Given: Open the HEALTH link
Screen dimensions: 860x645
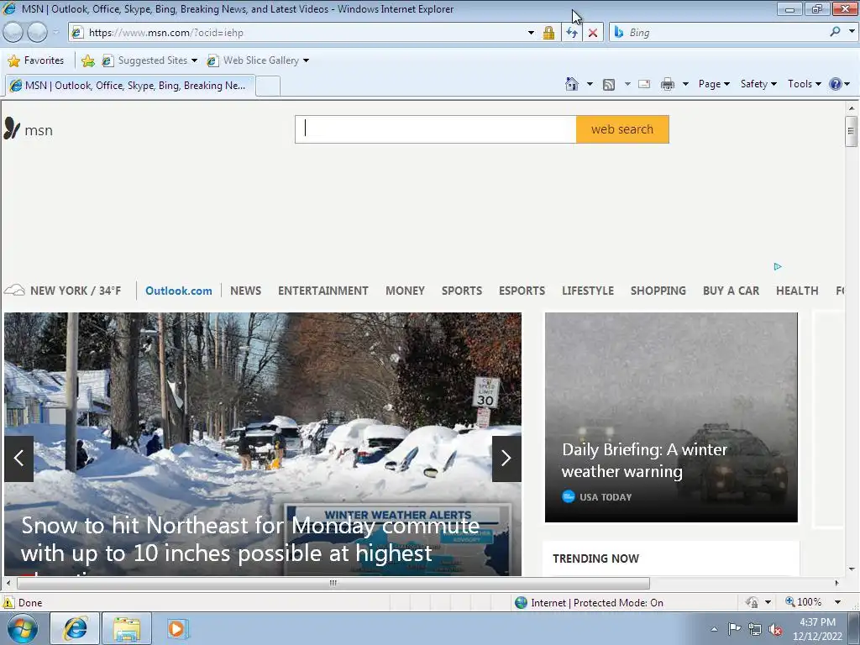Looking at the screenshot, I should pyautogui.click(x=797, y=291).
